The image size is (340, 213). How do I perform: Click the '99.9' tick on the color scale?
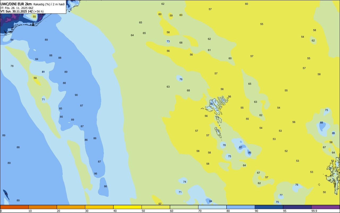[314, 211]
